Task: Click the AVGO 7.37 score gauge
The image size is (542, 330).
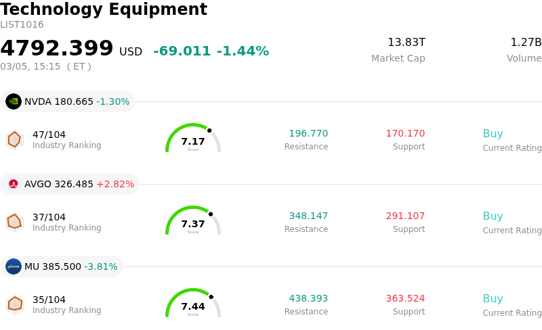Action: point(193,222)
